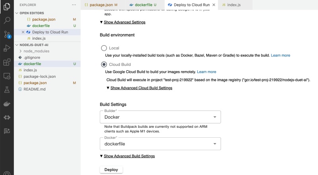318x175 pixels.
Task: Open Learn more link for Cloud Build
Action: coord(206,72)
